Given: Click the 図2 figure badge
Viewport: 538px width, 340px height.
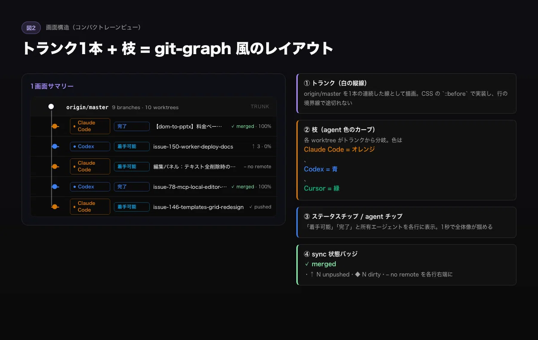Looking at the screenshot, I should pyautogui.click(x=31, y=28).
